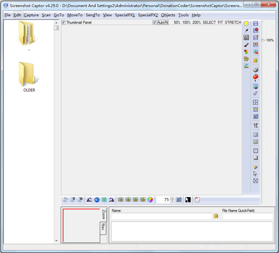Image resolution: width=279 pixels, height=253 pixels.
Task: Click the SELECT zoom mode
Action: point(209,22)
